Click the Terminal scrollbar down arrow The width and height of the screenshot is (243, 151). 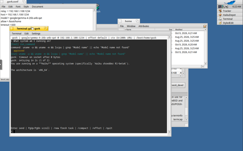[x=169, y=132]
